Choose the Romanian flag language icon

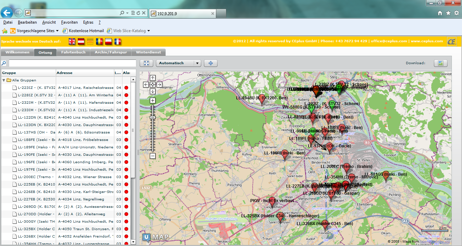(99, 41)
